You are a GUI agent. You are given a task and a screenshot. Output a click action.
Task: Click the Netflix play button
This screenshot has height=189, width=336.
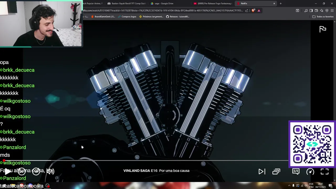point(8,171)
